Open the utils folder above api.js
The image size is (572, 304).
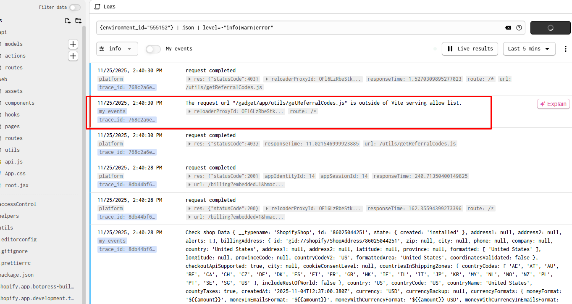pos(12,150)
